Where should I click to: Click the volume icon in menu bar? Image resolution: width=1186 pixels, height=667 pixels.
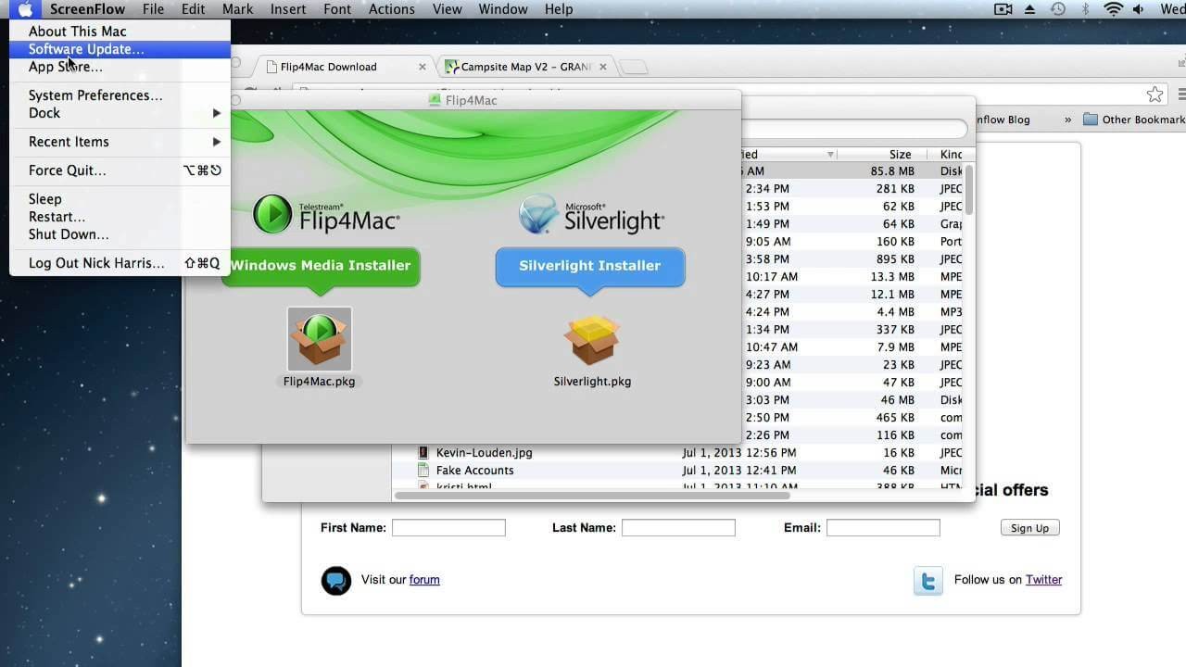1137,8
